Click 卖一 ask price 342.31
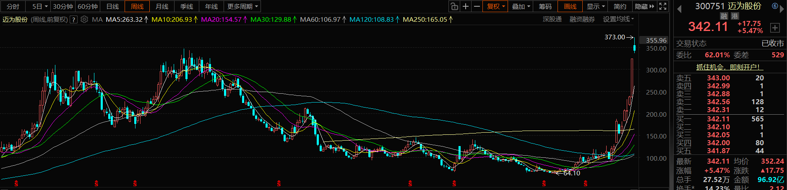787x190 pixels. click(x=718, y=110)
